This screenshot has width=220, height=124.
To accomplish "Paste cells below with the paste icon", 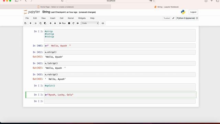I will pyautogui.click(x=45, y=23).
